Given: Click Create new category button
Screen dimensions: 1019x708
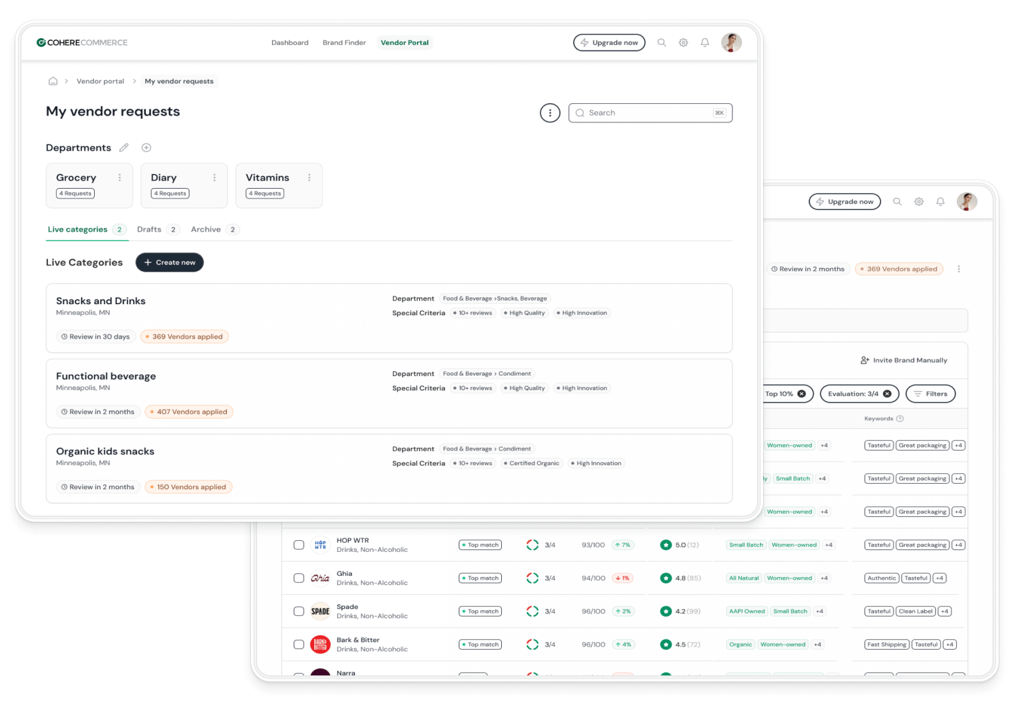Looking at the screenshot, I should click(169, 263).
